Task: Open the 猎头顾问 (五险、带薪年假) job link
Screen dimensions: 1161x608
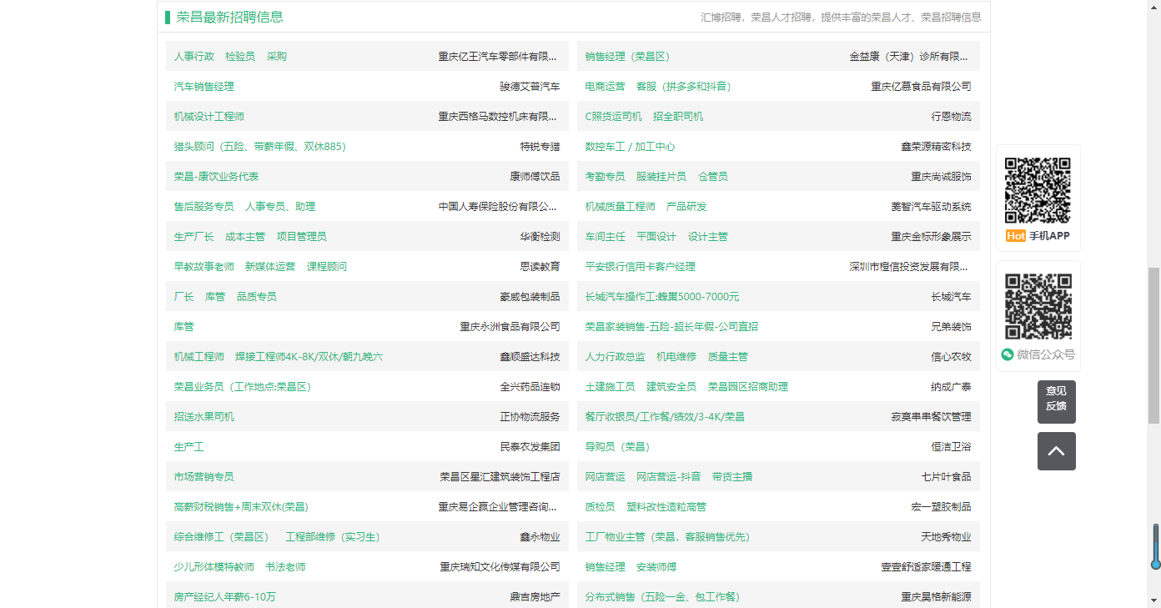Action: pos(260,147)
